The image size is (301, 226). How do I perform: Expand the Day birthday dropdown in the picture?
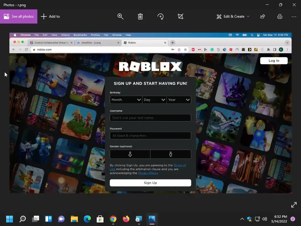pos(154,100)
